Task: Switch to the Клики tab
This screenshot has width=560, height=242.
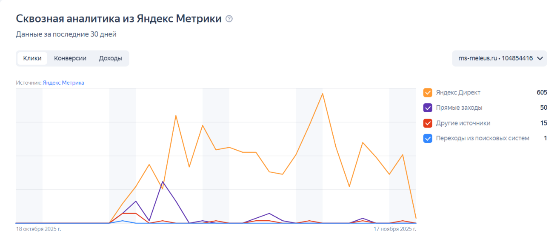Action: pyautogui.click(x=32, y=58)
